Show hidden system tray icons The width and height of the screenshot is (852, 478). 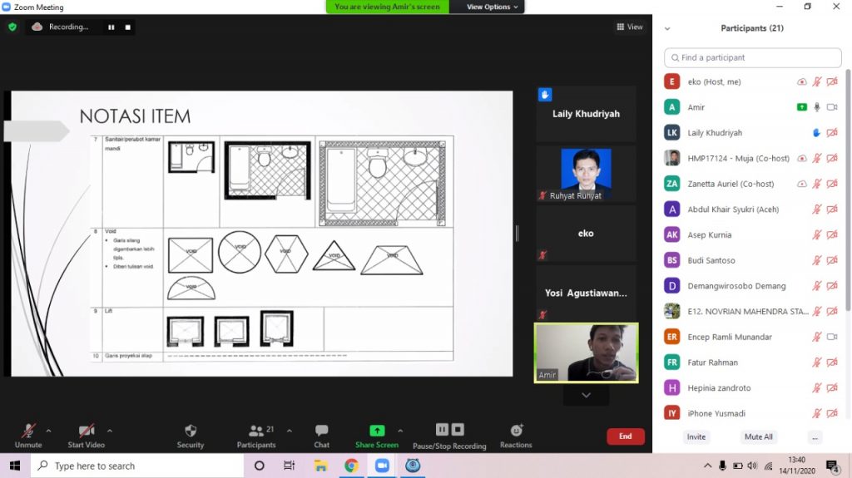(707, 466)
